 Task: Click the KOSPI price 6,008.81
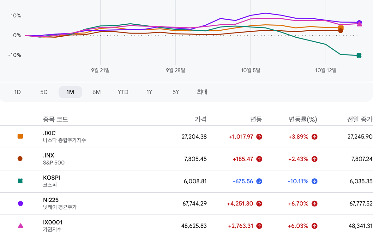click(x=195, y=181)
